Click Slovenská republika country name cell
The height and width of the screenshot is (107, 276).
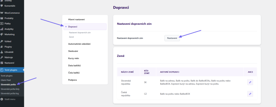point(129,82)
